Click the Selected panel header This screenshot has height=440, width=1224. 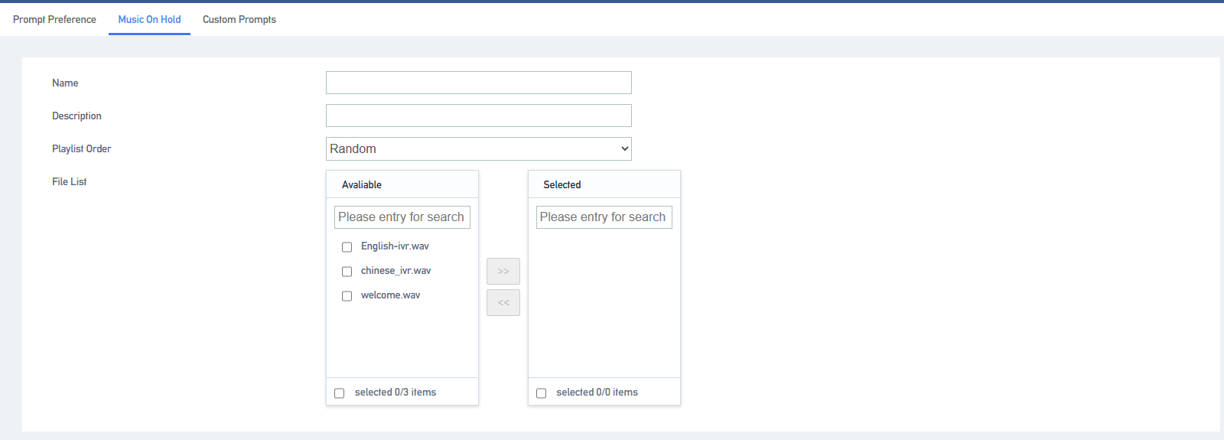pyautogui.click(x=604, y=184)
